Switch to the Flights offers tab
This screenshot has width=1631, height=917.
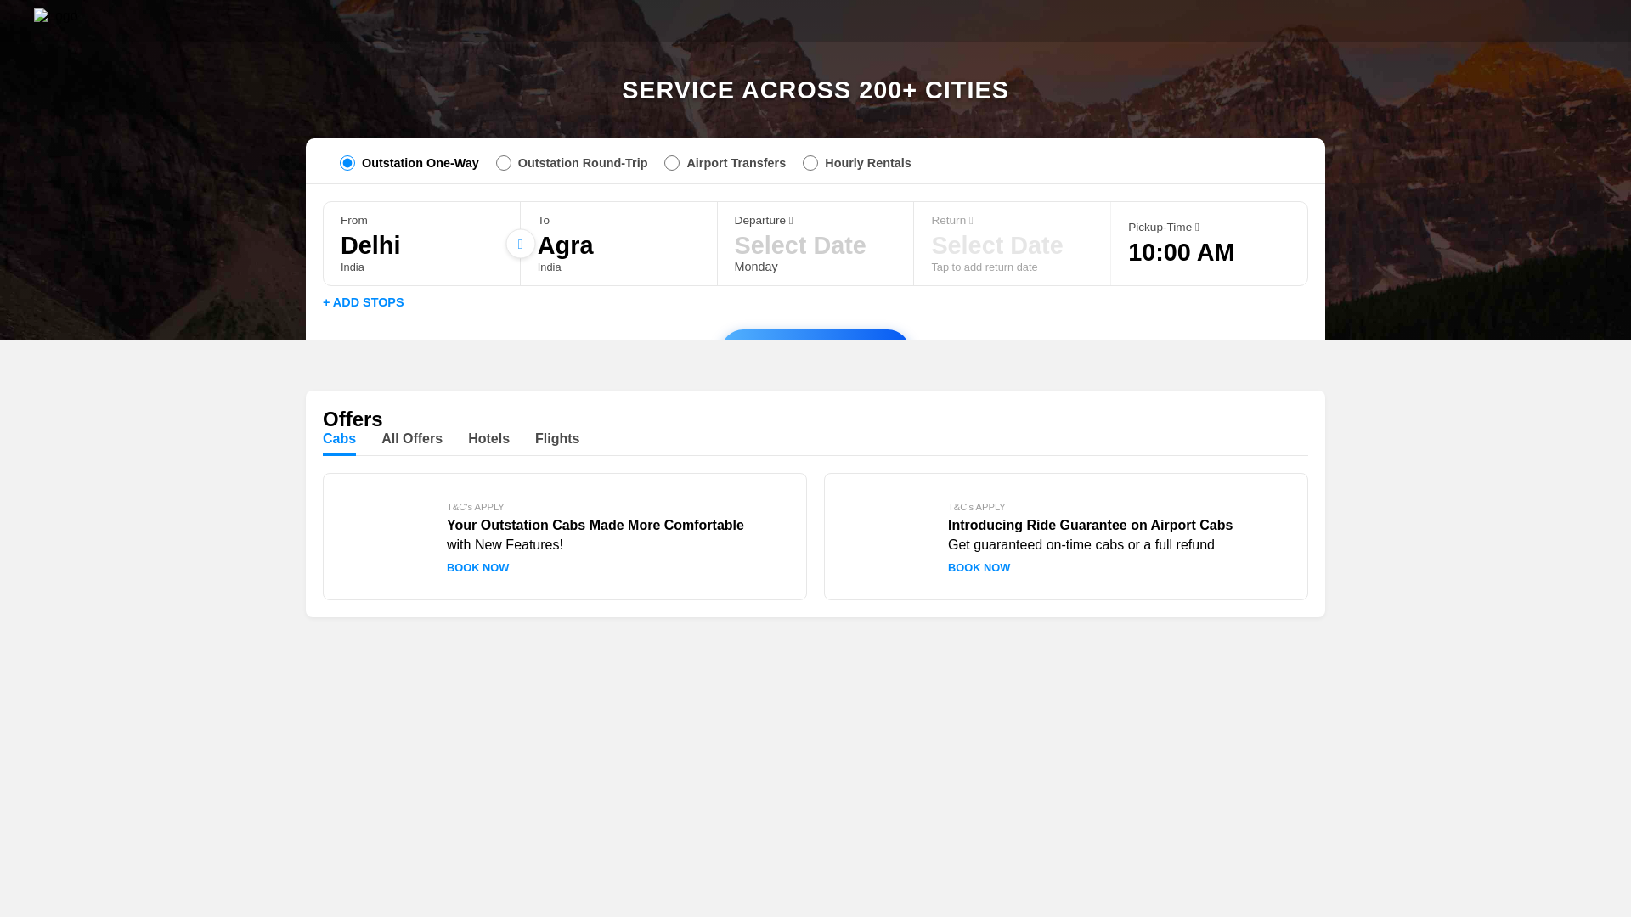557,439
